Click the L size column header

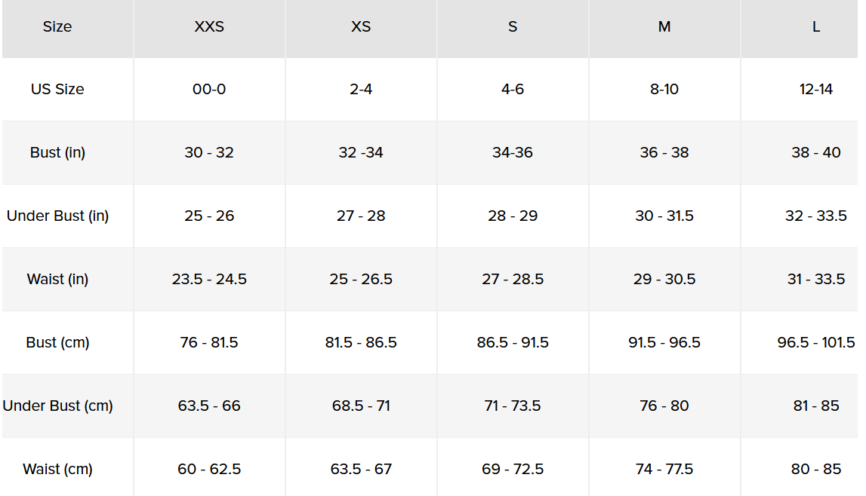[x=816, y=27]
